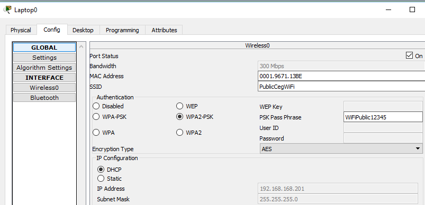Select the GLOBAL section header
Image resolution: width=425 pixels, height=205 pixels.
point(44,48)
